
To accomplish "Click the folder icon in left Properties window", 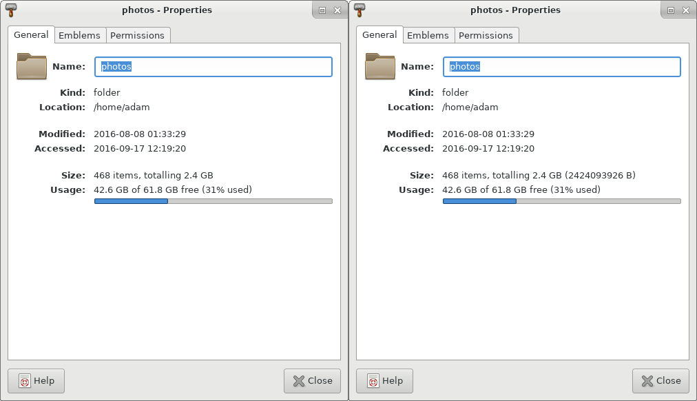I will tap(31, 67).
